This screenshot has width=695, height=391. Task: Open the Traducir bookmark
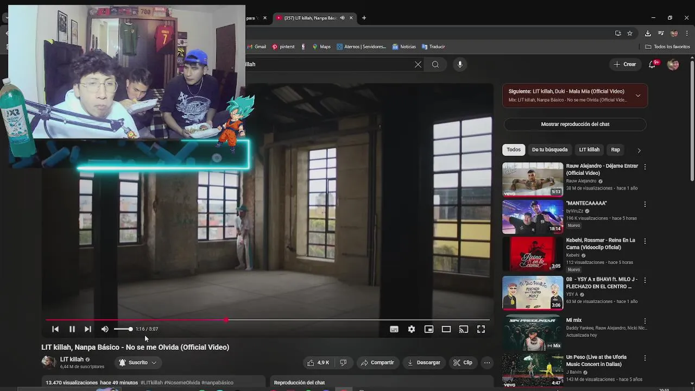tap(433, 47)
